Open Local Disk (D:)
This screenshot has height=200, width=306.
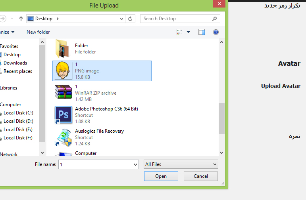click(18, 121)
